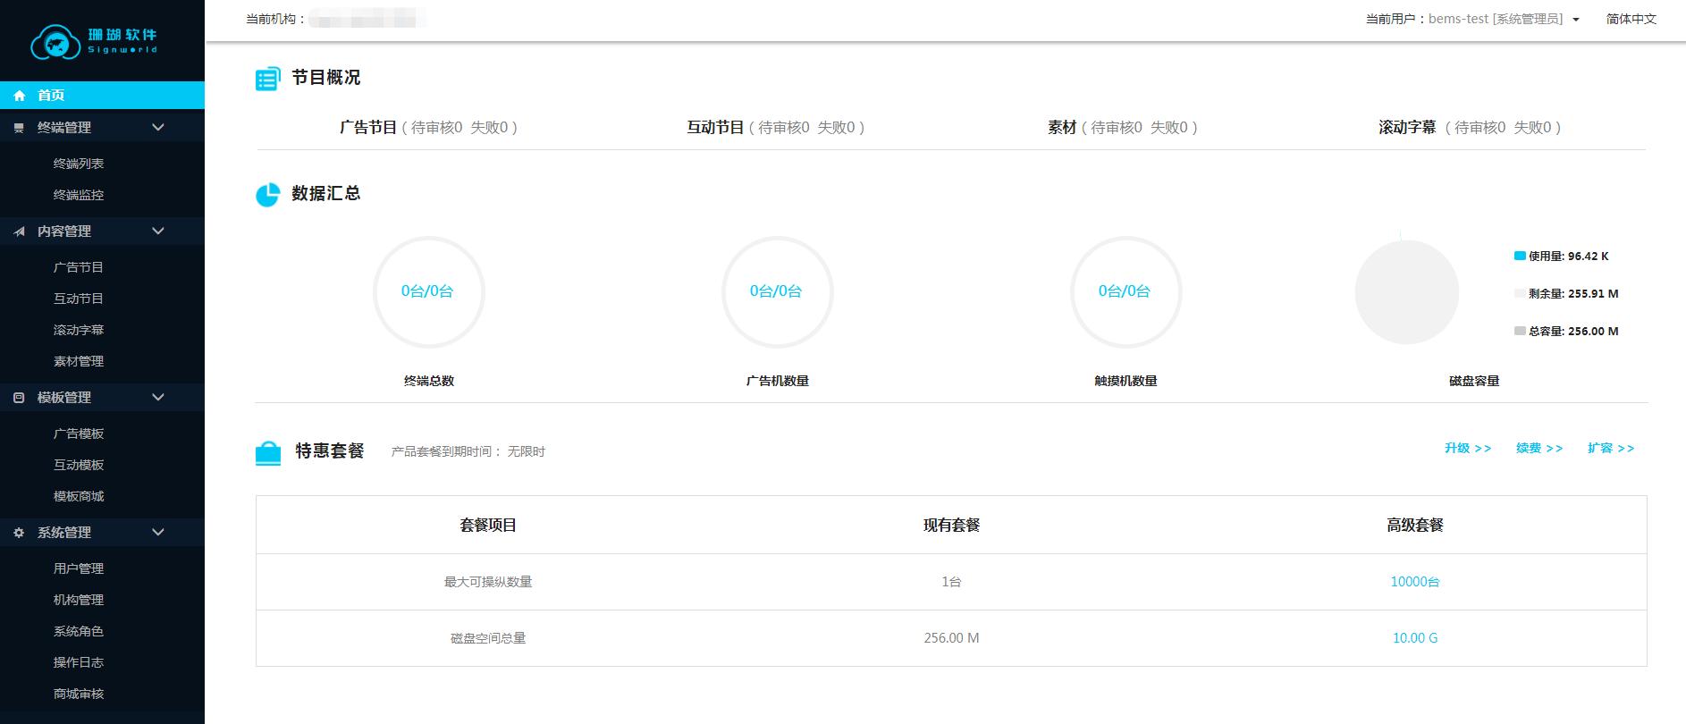Open 操作日志 in the sidebar
Screen dimensions: 1686x724
coord(79,662)
